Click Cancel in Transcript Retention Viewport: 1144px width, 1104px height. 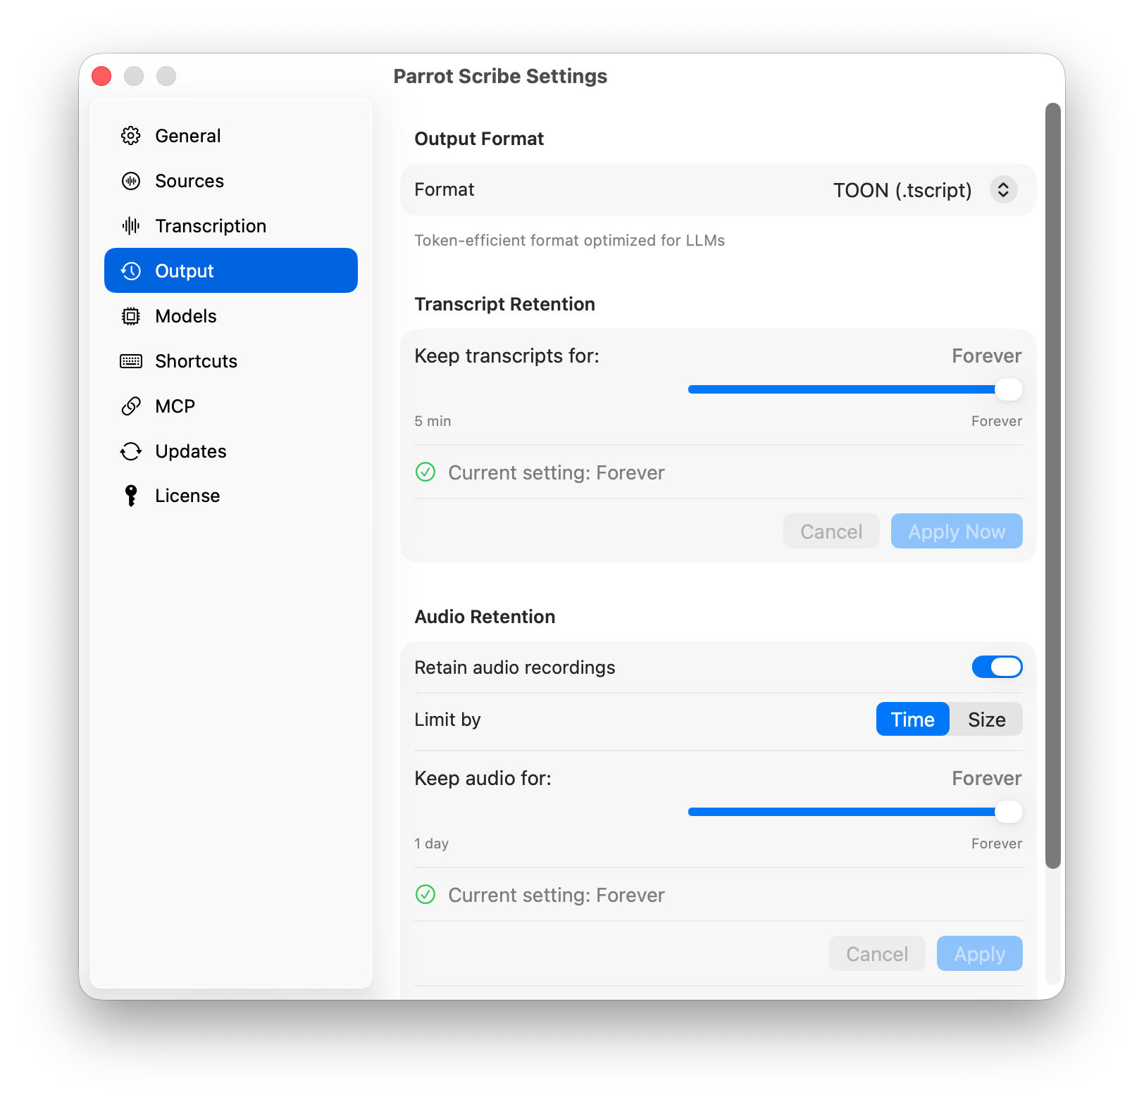(831, 531)
